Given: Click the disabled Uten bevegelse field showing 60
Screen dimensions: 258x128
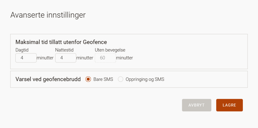Looking at the screenshot, I should coord(105,58).
